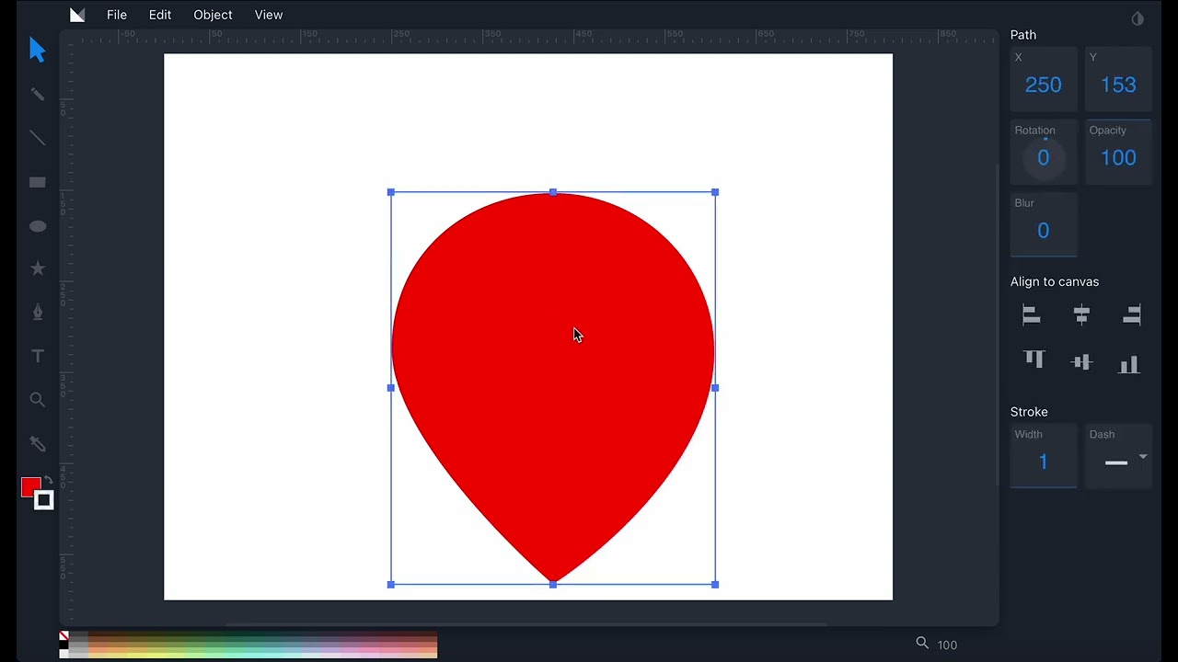Screen dimensions: 1178x662
Task: Click the zoom level field 100
Action: click(x=948, y=645)
